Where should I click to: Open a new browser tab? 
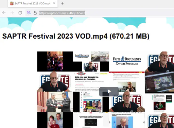pos(62,3)
